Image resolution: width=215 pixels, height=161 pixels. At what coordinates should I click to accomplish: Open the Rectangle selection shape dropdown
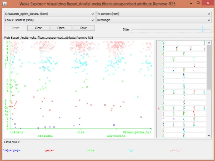(154, 20)
